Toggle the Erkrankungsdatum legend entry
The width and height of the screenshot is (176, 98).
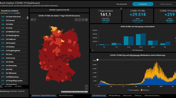tap(133, 90)
